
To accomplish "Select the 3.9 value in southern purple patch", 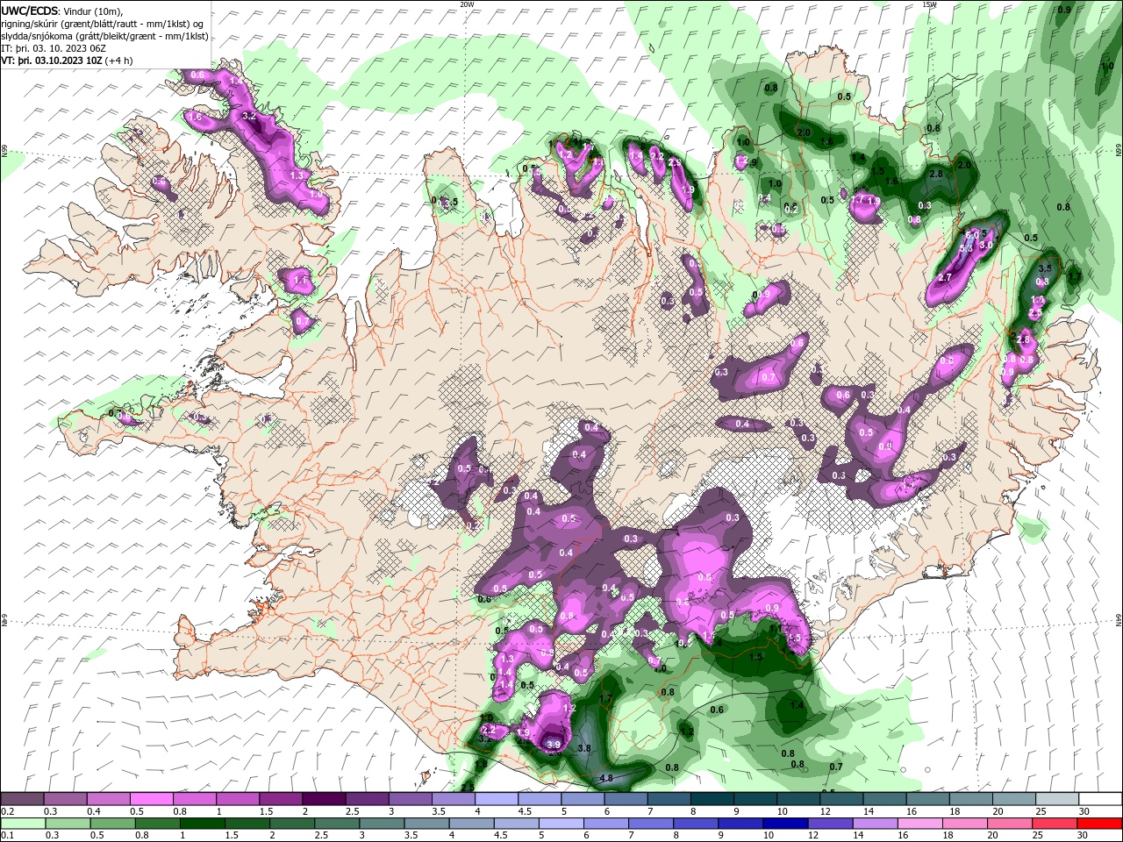I will 553,746.
